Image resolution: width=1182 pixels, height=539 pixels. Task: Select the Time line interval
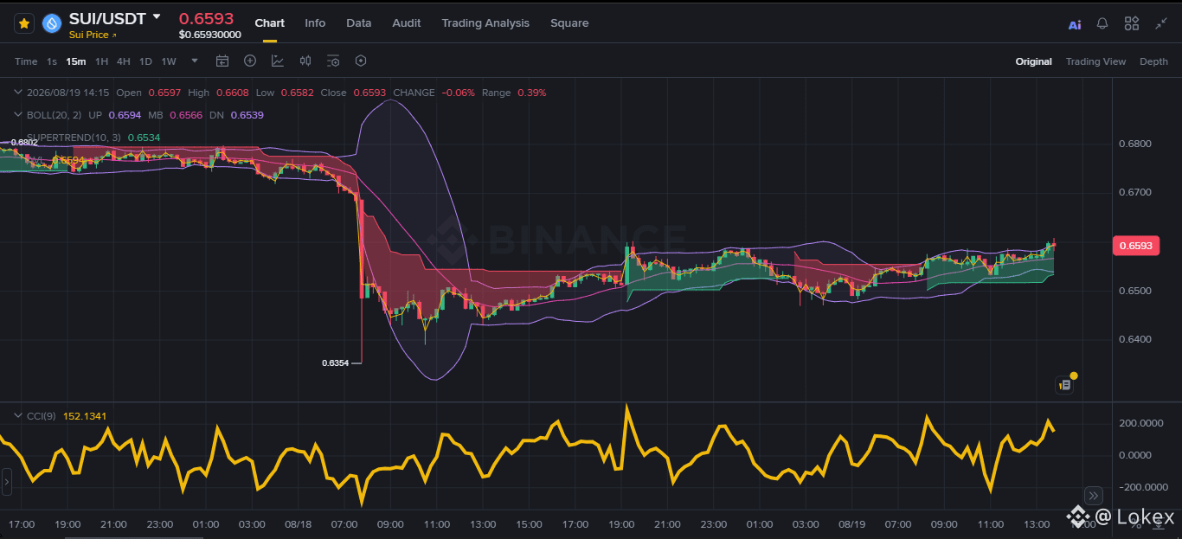pyautogui.click(x=26, y=61)
